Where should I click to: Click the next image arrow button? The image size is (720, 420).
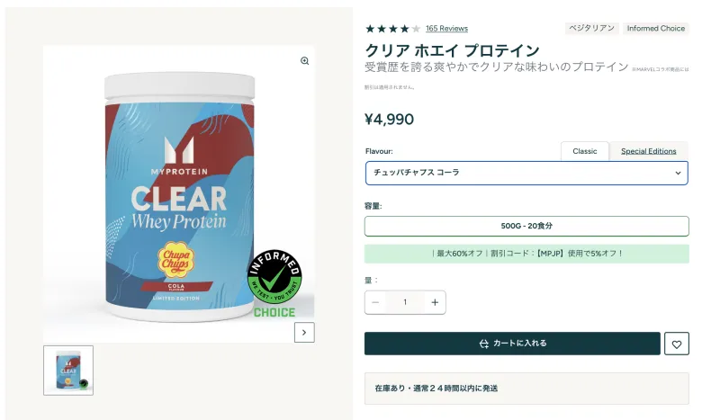(305, 332)
